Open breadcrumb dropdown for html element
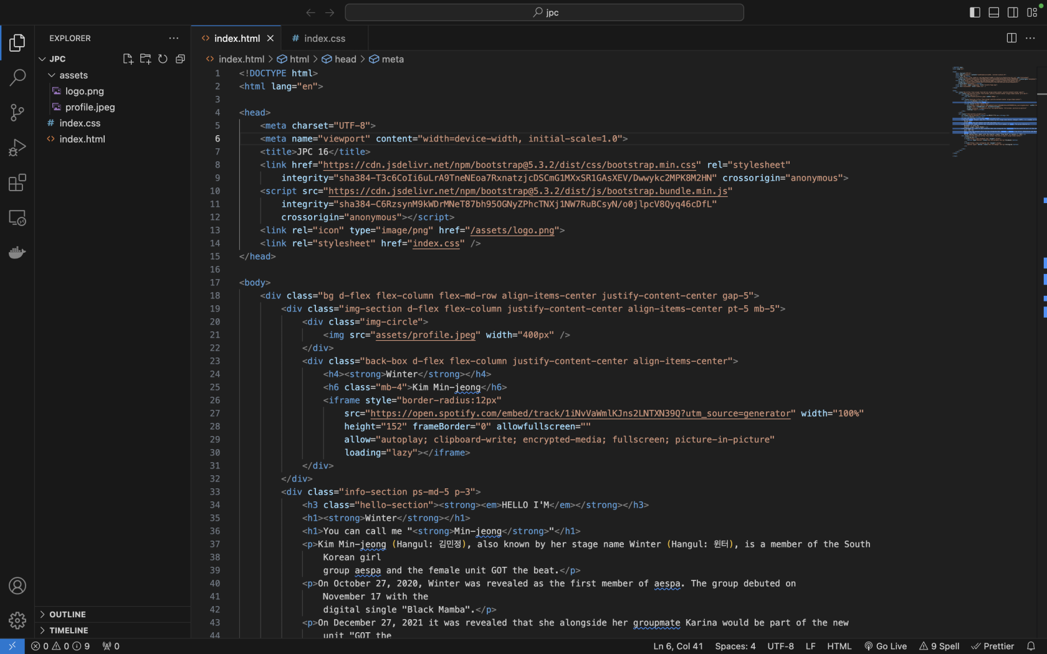This screenshot has width=1047, height=654. [x=293, y=59]
